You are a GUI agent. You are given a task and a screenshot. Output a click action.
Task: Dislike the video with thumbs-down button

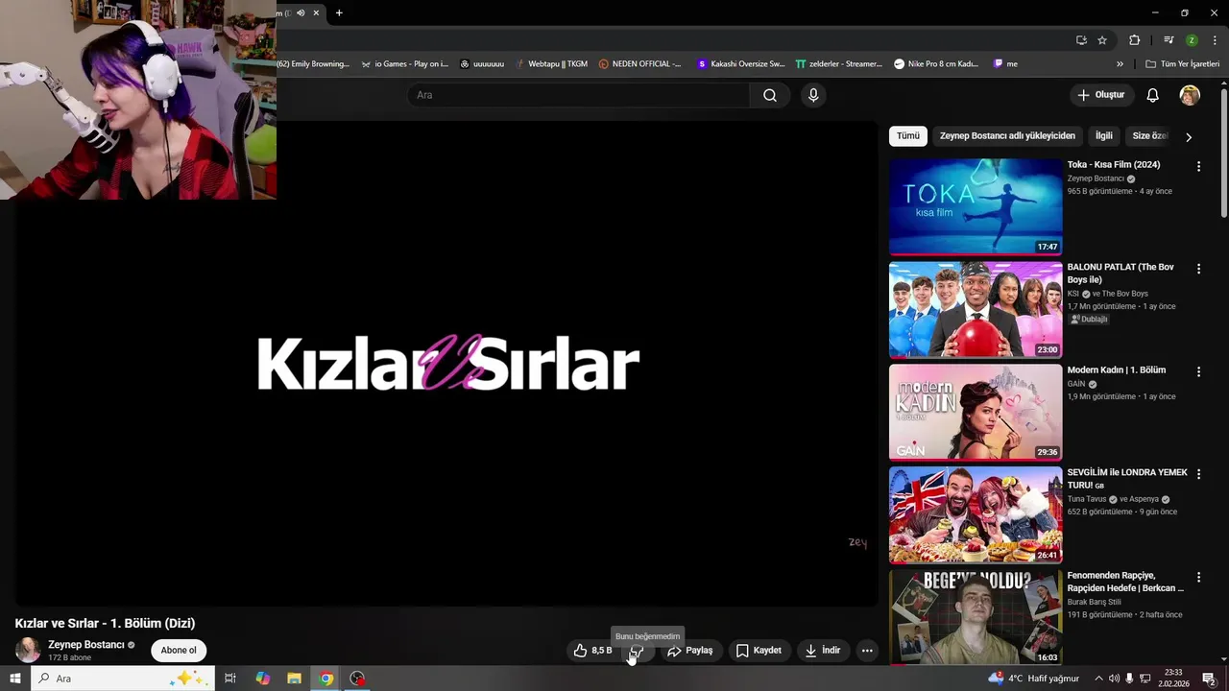click(x=637, y=651)
